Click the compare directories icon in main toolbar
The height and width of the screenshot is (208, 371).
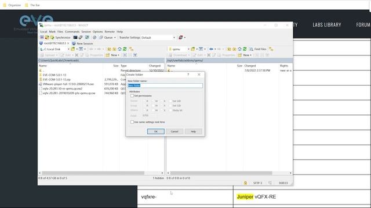[x=88, y=38]
